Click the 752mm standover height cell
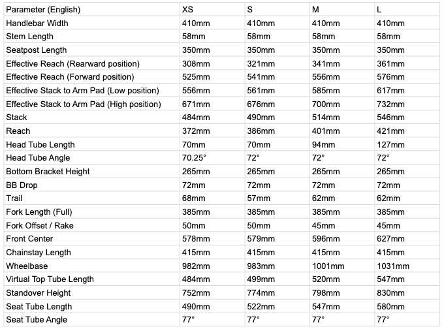Viewport: 444px width, 329px height. (196, 292)
